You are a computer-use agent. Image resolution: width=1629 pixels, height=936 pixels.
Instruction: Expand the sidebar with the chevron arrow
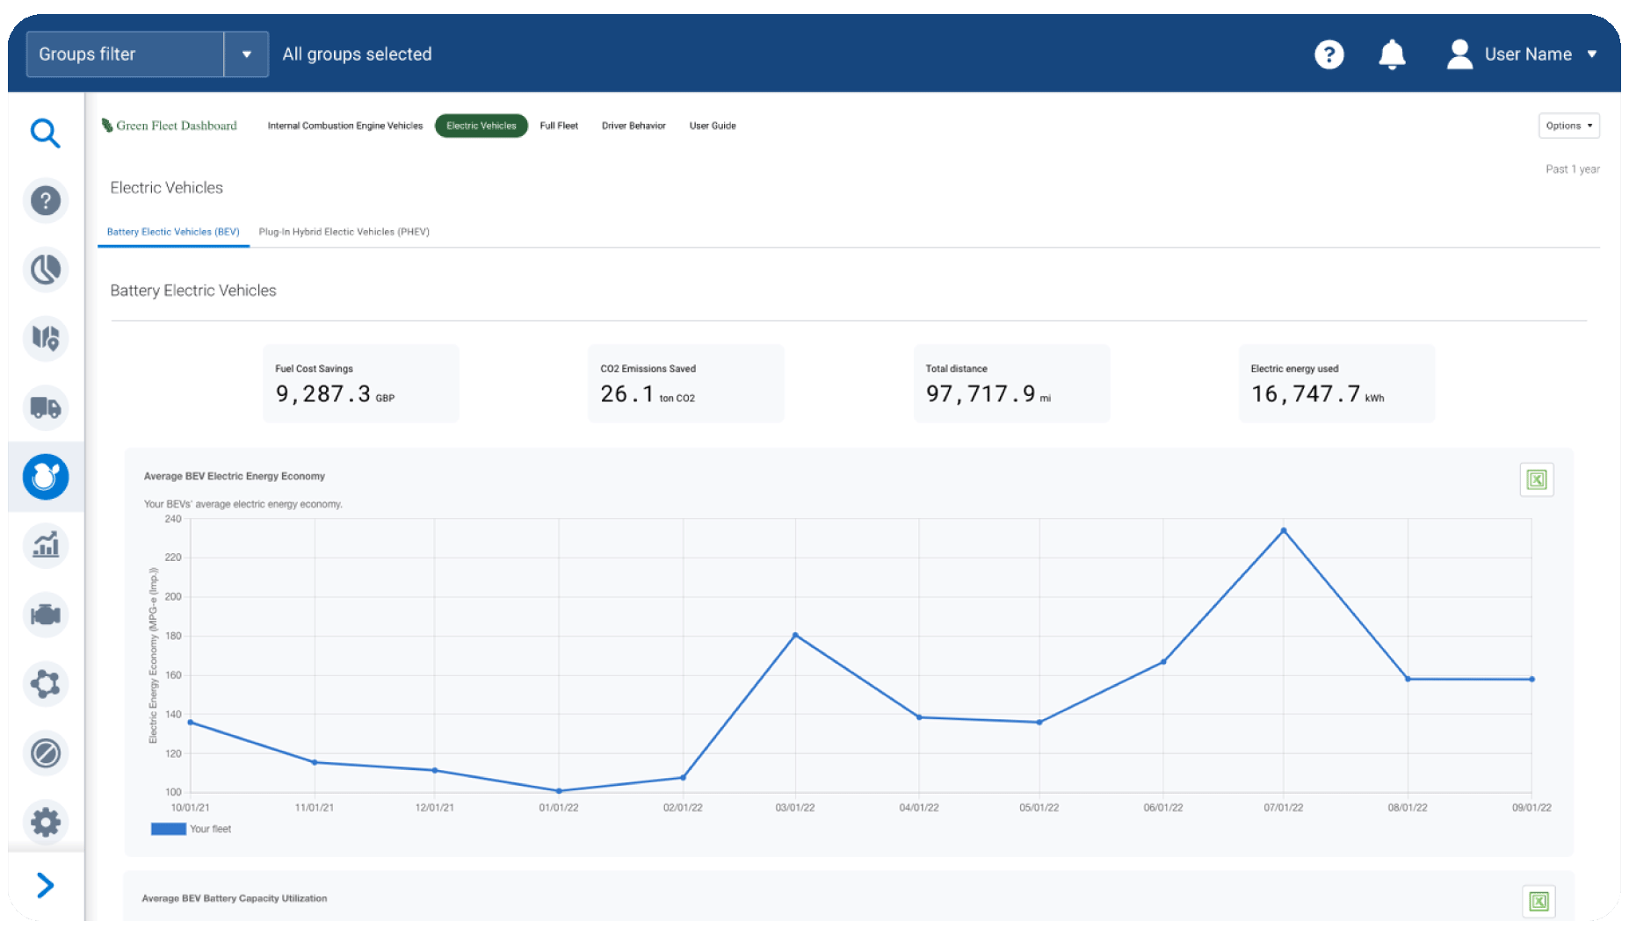click(46, 886)
